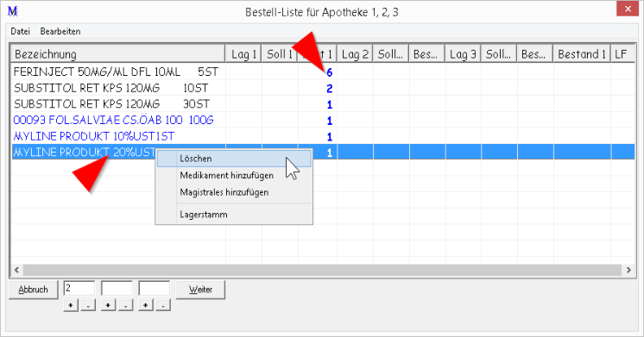This screenshot has width=644, height=337.
Task: Click the Abbruch button
Action: click(34, 290)
